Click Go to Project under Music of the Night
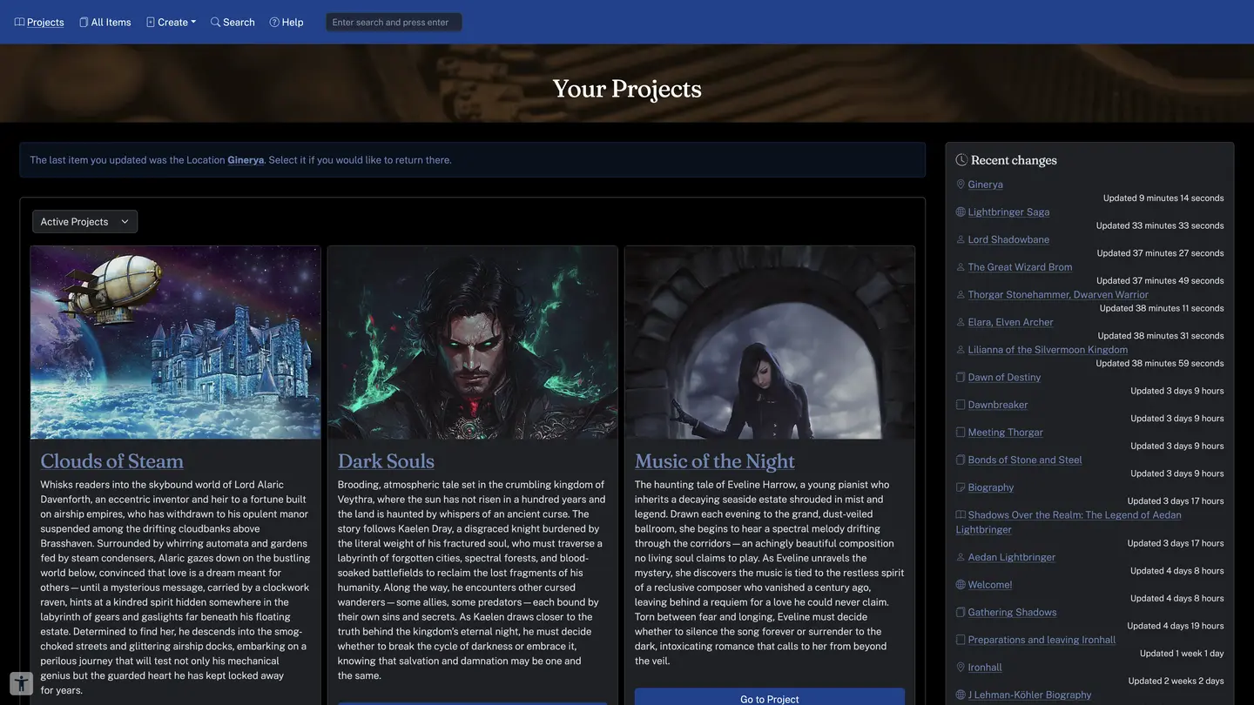 point(768,698)
